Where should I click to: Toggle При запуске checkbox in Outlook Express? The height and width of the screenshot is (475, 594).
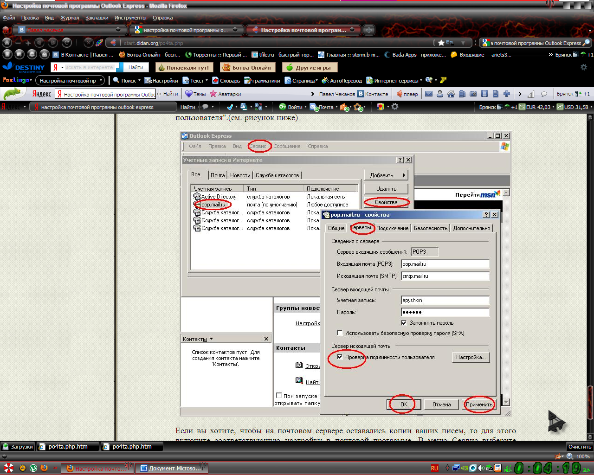(279, 396)
